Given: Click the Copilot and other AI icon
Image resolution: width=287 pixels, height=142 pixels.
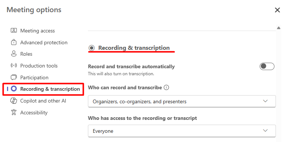Looking at the screenshot, I should pyautogui.click(x=14, y=101).
